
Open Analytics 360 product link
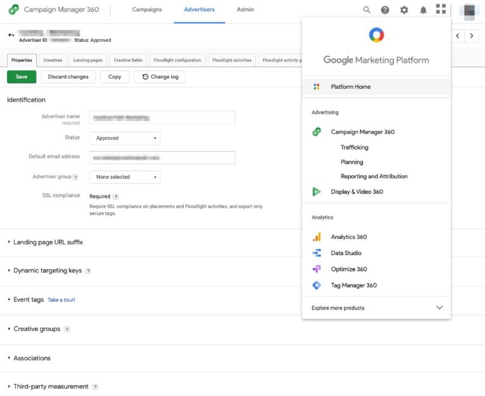[x=349, y=237]
